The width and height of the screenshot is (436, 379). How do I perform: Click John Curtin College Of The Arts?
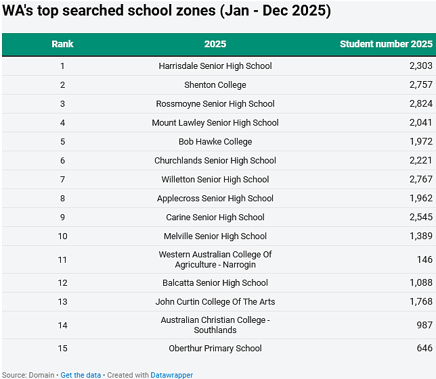tap(215, 301)
